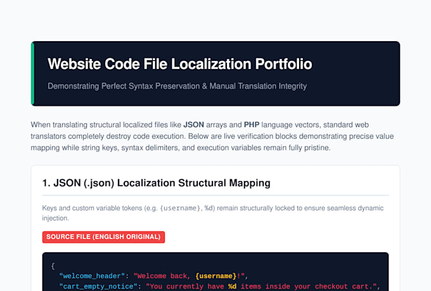Click the opening brace in the code block
The width and height of the screenshot is (431, 291).
(53, 266)
